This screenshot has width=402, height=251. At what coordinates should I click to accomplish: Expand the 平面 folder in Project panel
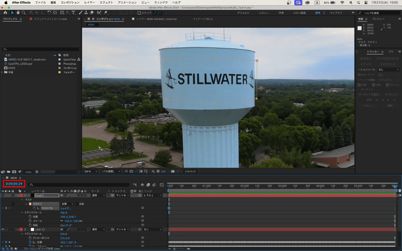coord(2,72)
